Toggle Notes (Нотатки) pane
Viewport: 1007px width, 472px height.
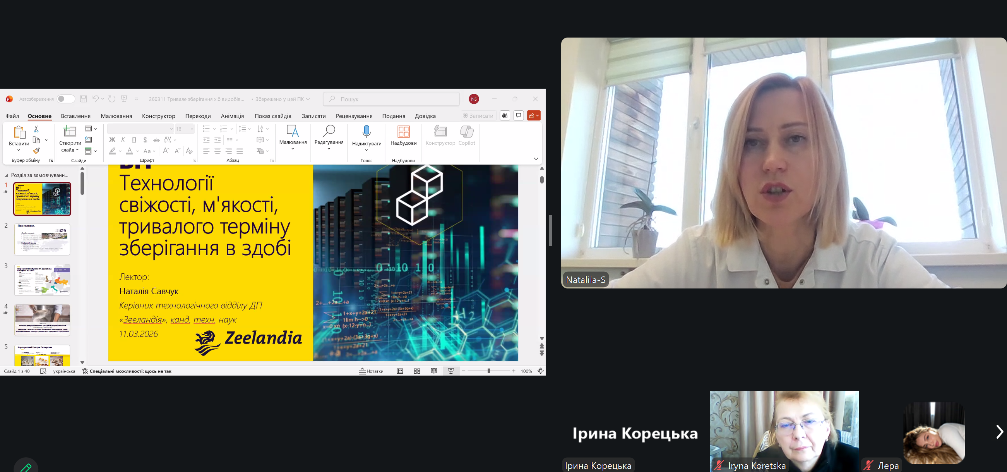(x=371, y=371)
